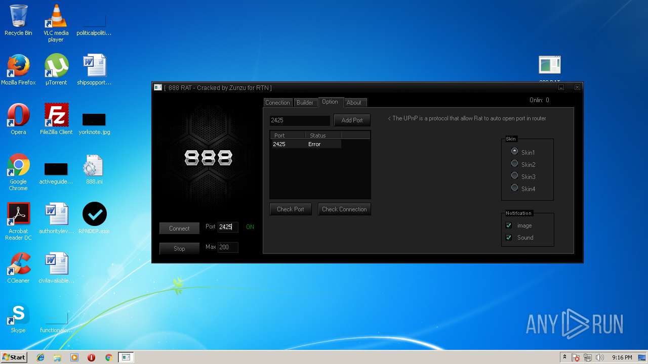Open Windows Explorer in the taskbar
This screenshot has height=364, width=648.
(57, 357)
